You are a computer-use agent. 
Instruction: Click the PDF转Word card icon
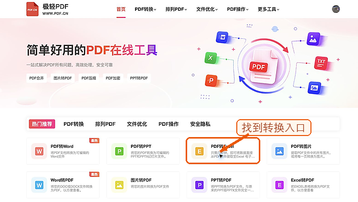coord(39,151)
